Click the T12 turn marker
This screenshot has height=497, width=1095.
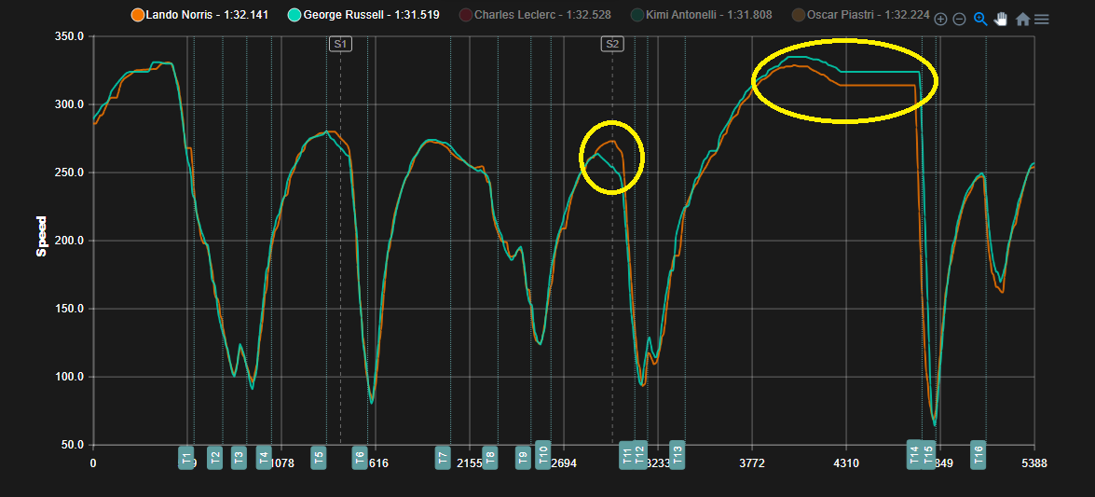[639, 455]
